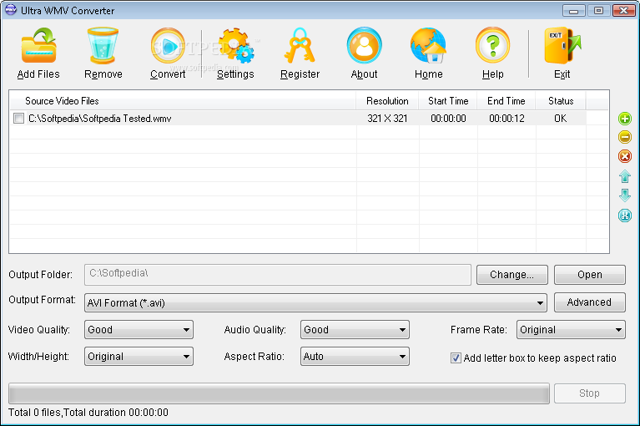The image size is (640, 426).
Task: Click the green plus add icon
Action: [624, 119]
